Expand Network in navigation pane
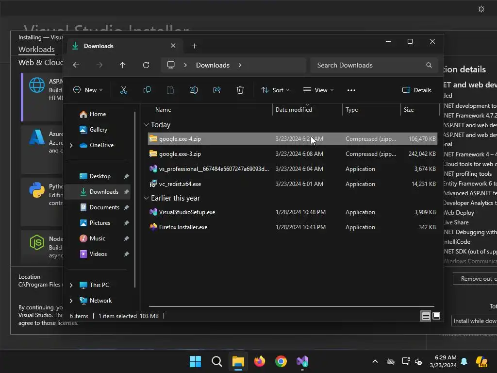This screenshot has width=497, height=373. click(71, 301)
